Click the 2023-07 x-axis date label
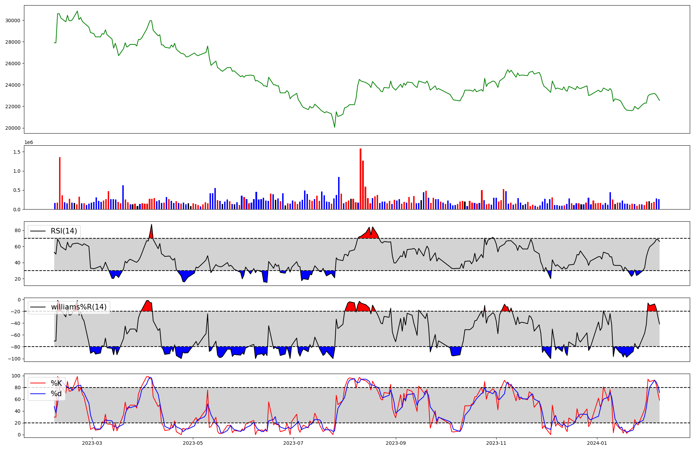 click(x=293, y=443)
